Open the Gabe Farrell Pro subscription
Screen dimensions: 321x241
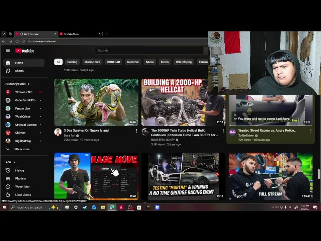click(24, 100)
